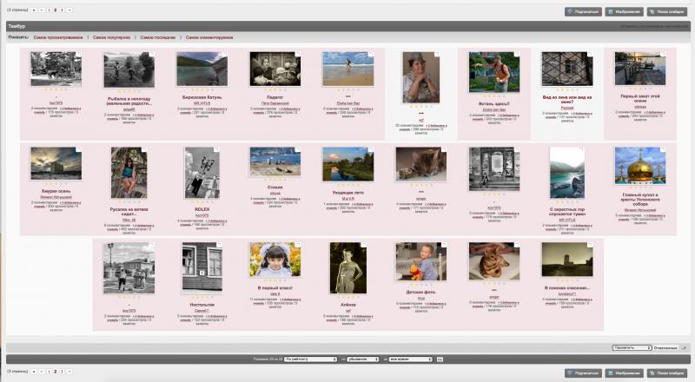
Task: Open the 'Алёнка' sepia portrait thumbnail
Action: [348, 268]
